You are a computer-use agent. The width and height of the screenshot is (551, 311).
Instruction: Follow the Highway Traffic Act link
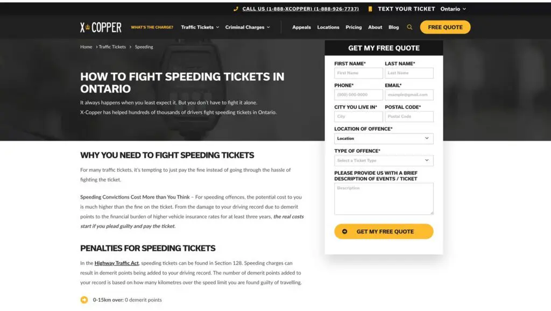(117, 263)
